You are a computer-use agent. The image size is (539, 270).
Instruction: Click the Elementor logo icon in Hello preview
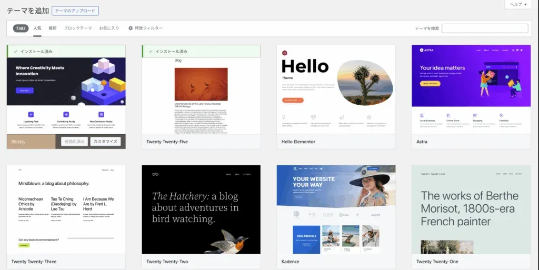tap(284, 53)
